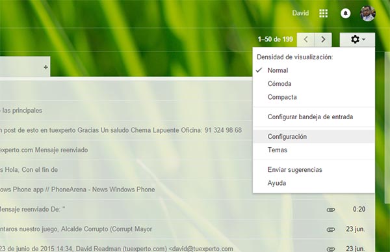The width and height of the screenshot is (390, 252).
Task: Open the Google apps grid
Action: 323,13
